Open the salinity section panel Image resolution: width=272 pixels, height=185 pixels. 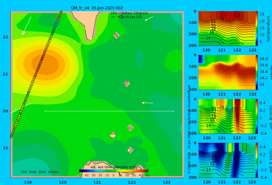(x=227, y=73)
